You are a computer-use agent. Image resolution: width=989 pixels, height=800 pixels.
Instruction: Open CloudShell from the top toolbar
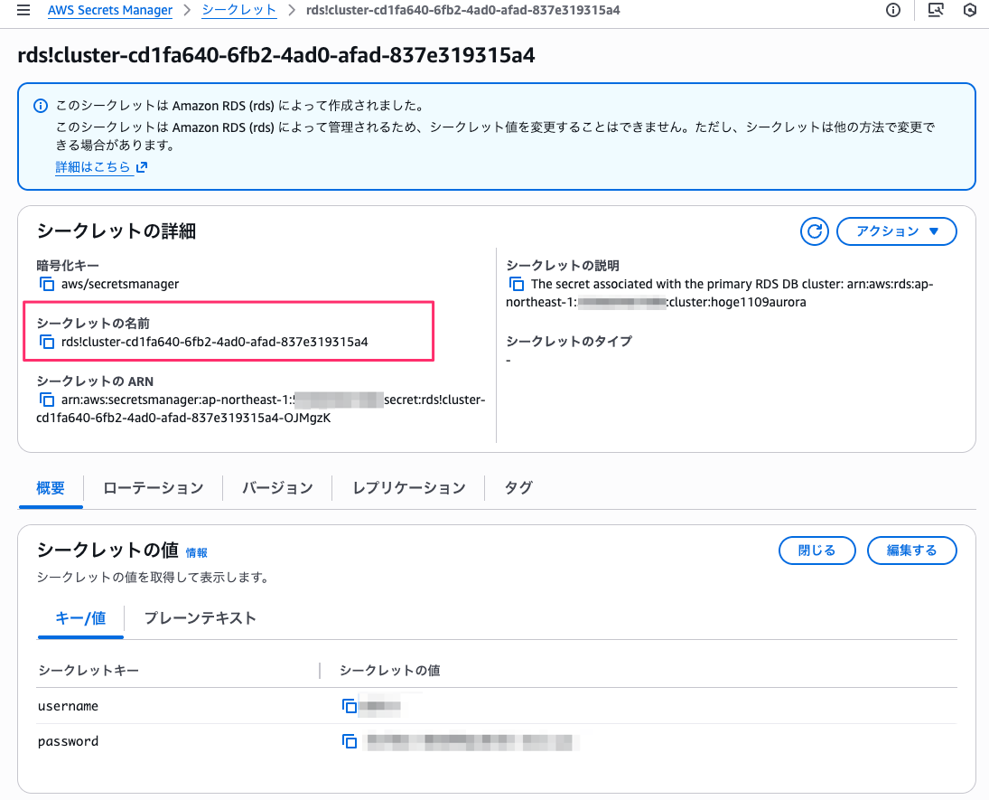point(935,11)
